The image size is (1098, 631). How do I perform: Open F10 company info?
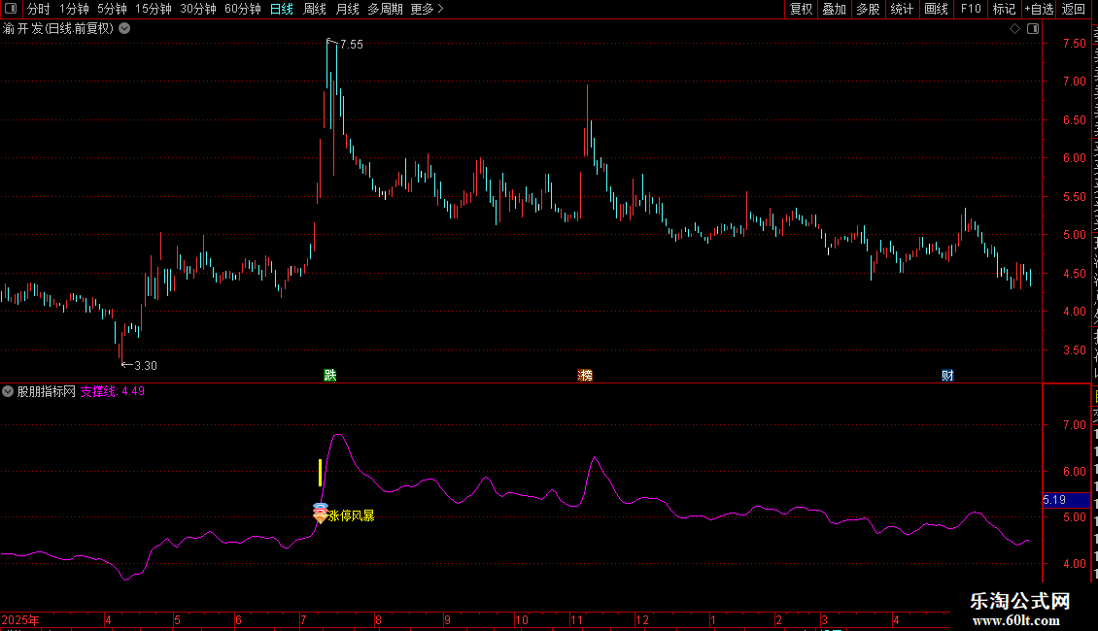971,9
